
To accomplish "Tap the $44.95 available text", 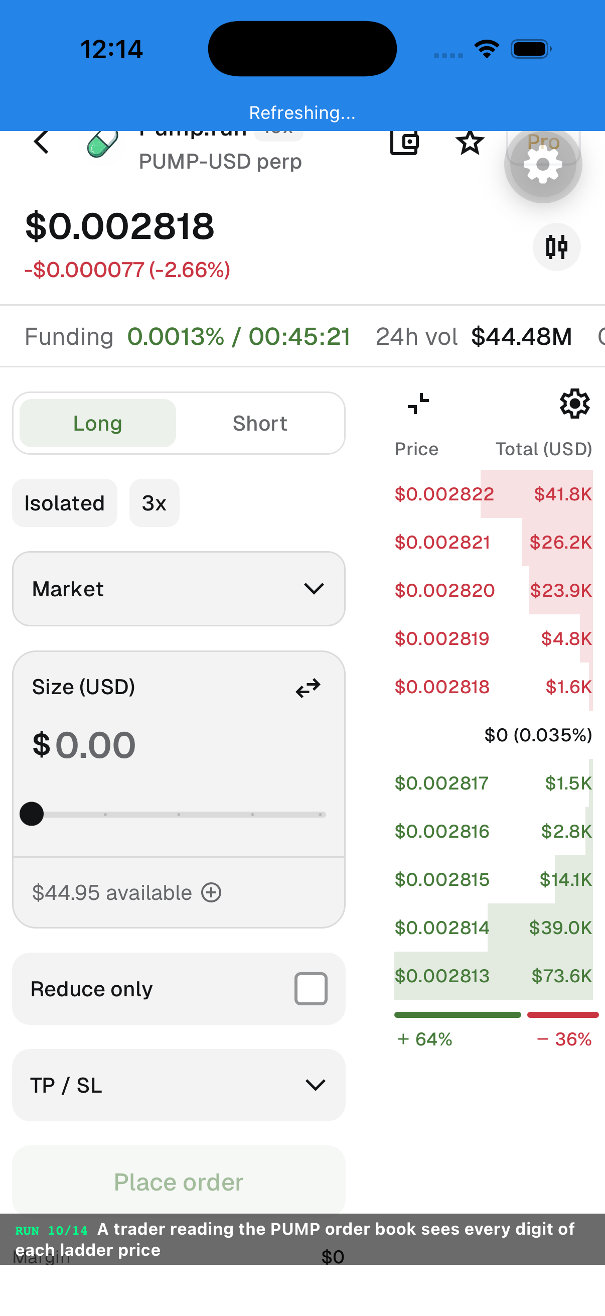I will (112, 892).
